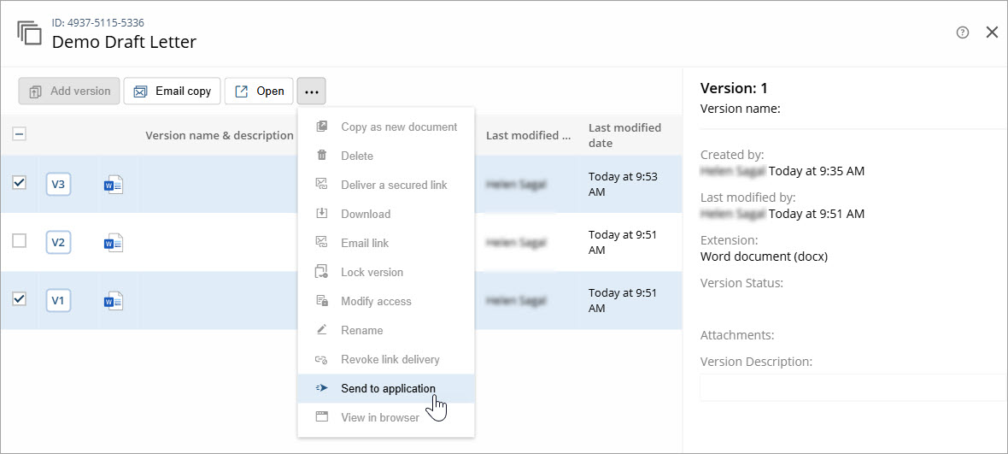Choose Modify access from the menu
1008x454 pixels.
pos(386,301)
